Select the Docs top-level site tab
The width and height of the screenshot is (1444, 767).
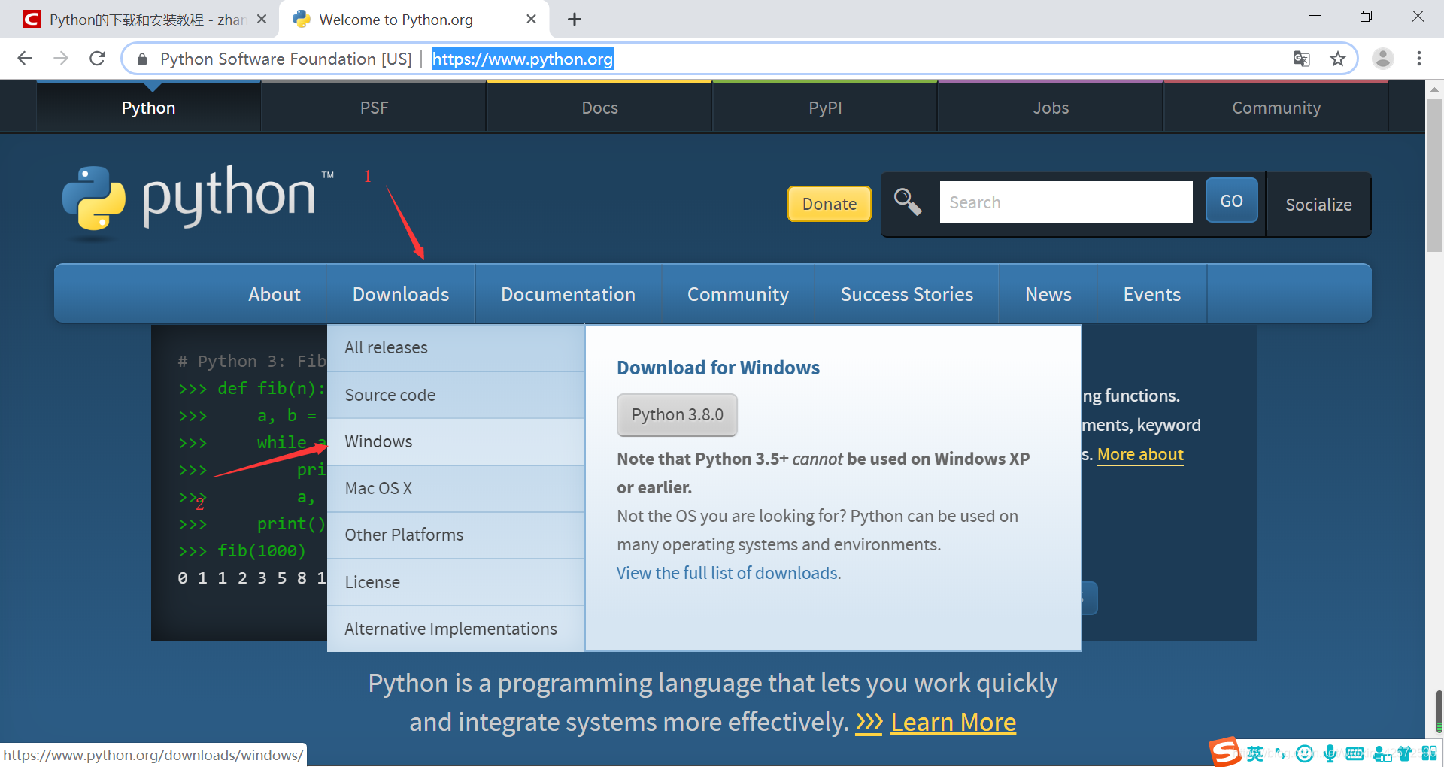(599, 108)
